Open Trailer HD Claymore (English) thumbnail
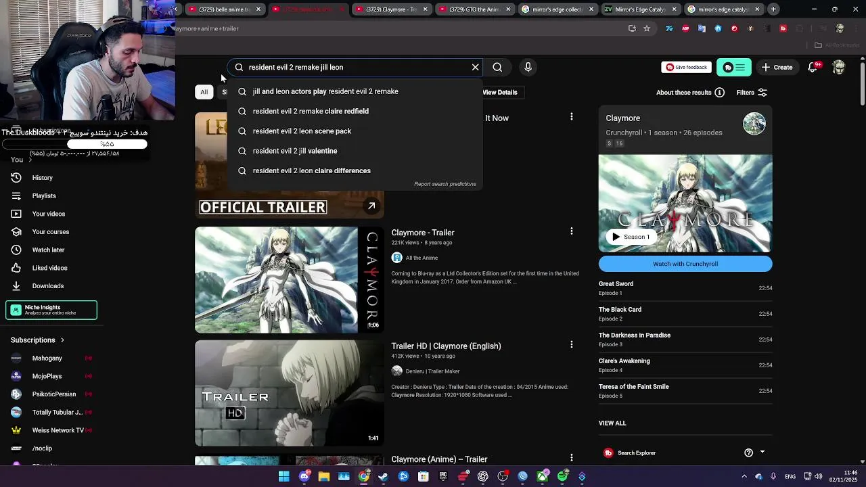The width and height of the screenshot is (866, 487). click(x=290, y=393)
